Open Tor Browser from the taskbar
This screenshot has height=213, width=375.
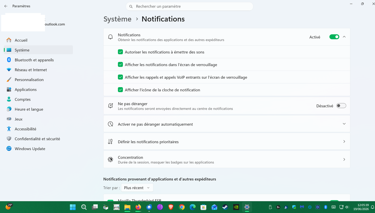pyautogui.click(x=160, y=207)
